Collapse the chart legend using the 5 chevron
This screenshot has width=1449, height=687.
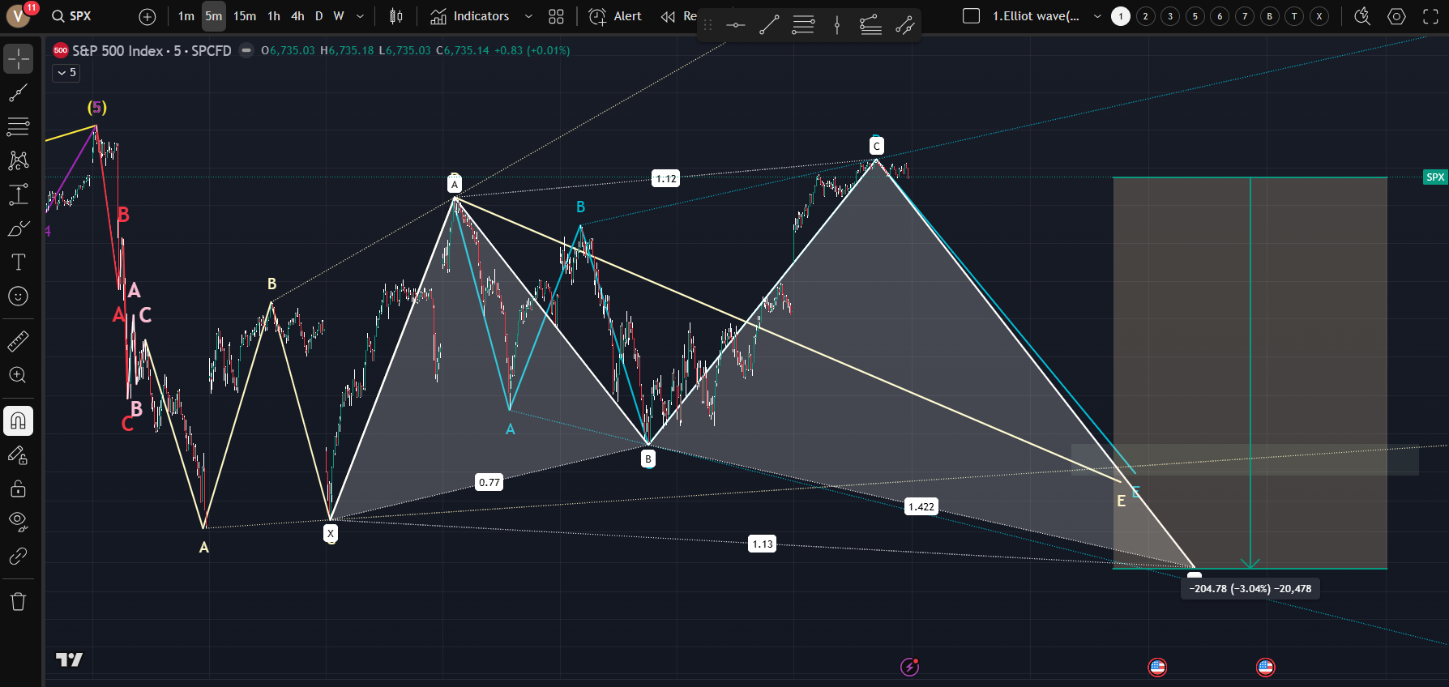point(66,73)
